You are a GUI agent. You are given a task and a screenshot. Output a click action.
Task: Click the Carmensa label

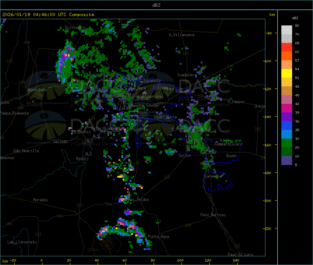(x=213, y=176)
